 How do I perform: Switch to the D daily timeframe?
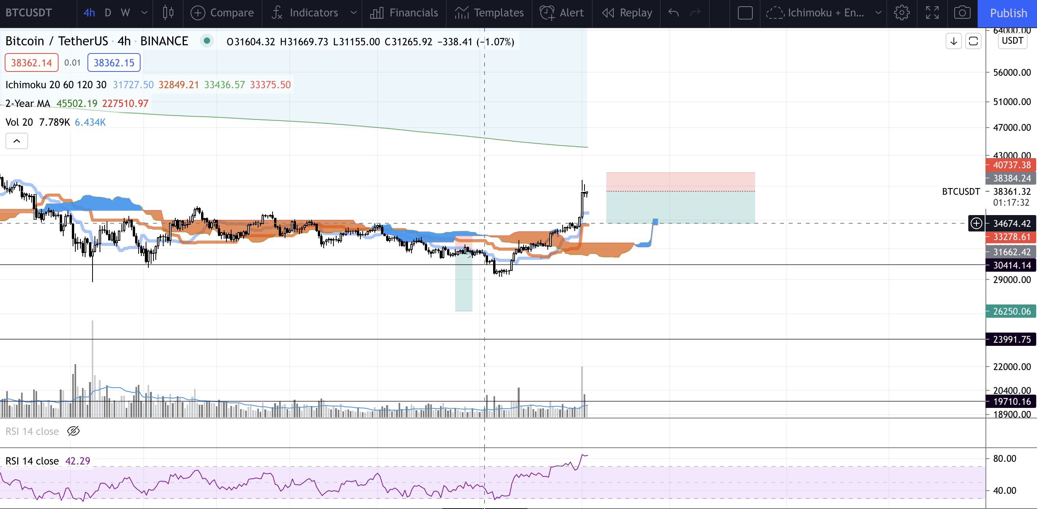click(107, 13)
